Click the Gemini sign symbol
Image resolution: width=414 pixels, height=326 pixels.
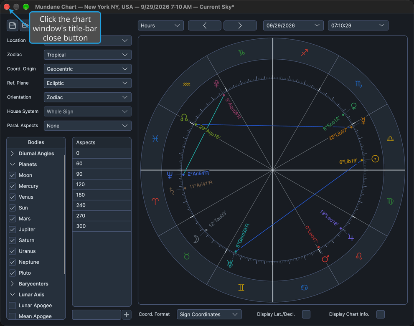point(241,288)
